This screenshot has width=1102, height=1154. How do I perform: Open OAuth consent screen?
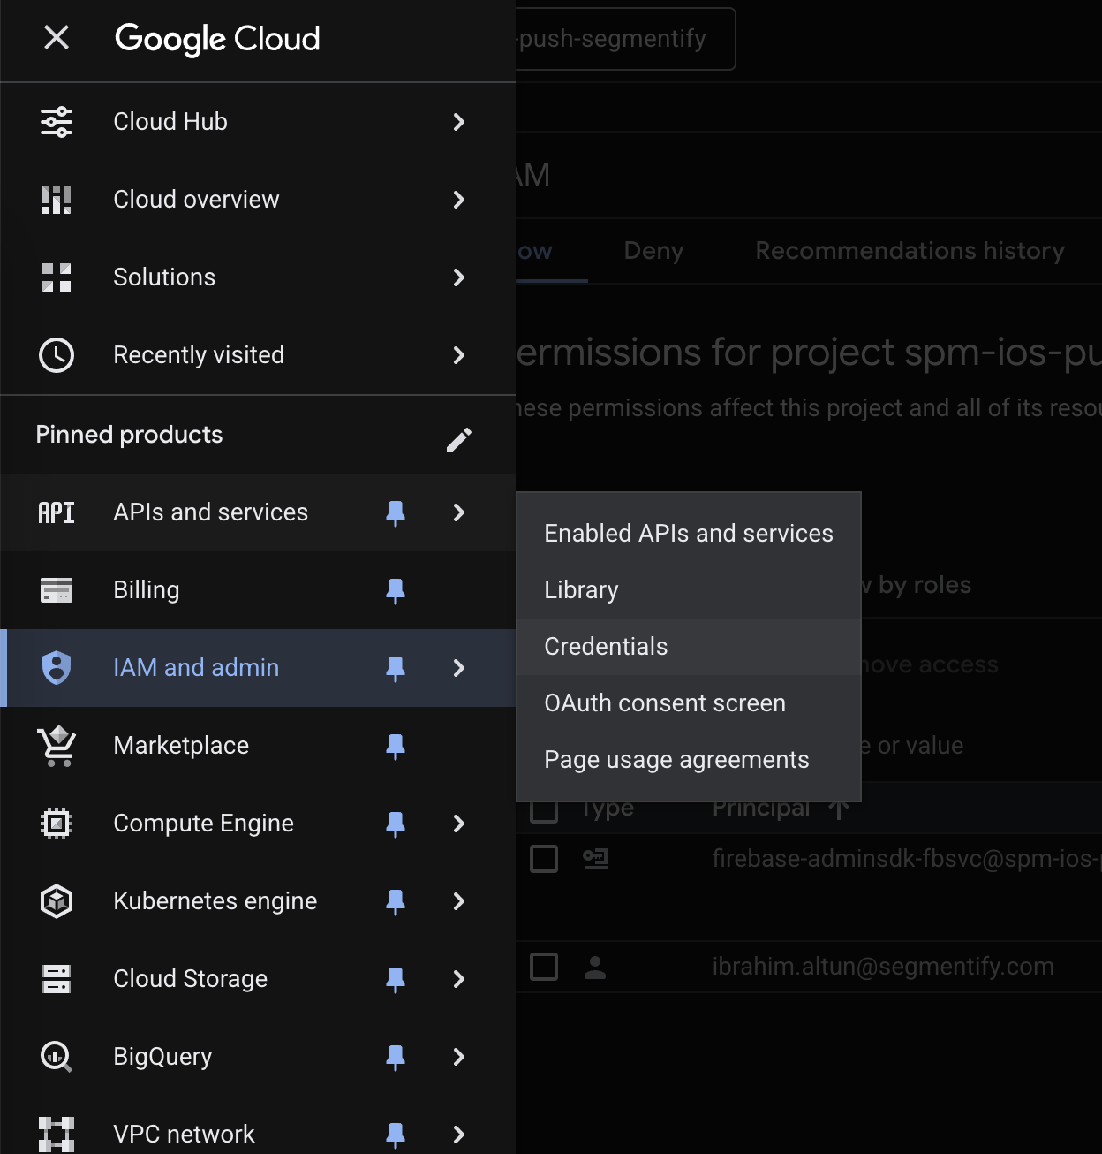(x=689, y=703)
